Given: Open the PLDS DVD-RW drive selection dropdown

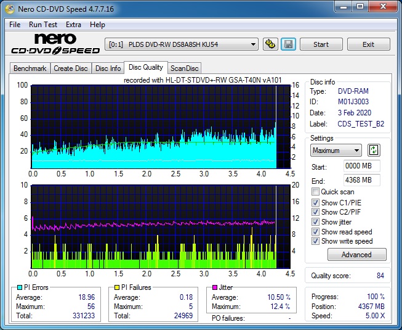Looking at the screenshot, I should pos(182,44).
